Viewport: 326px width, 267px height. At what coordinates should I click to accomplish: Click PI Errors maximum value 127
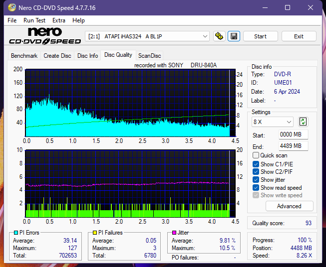(x=72, y=248)
